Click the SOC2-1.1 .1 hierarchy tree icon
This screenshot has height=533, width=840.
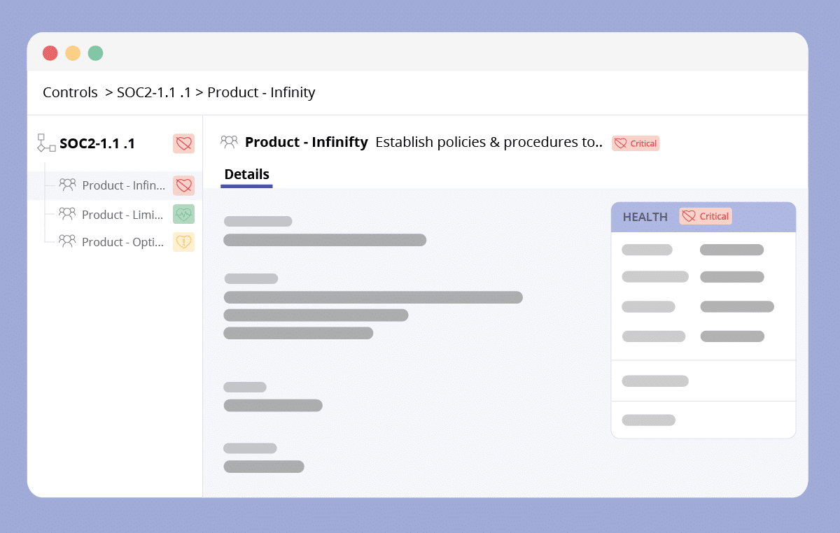(x=46, y=143)
